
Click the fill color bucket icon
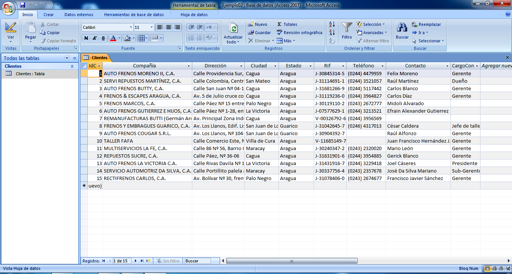pyautogui.click(x=127, y=38)
